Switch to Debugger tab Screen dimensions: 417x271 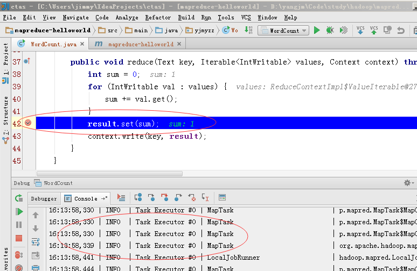point(44,198)
